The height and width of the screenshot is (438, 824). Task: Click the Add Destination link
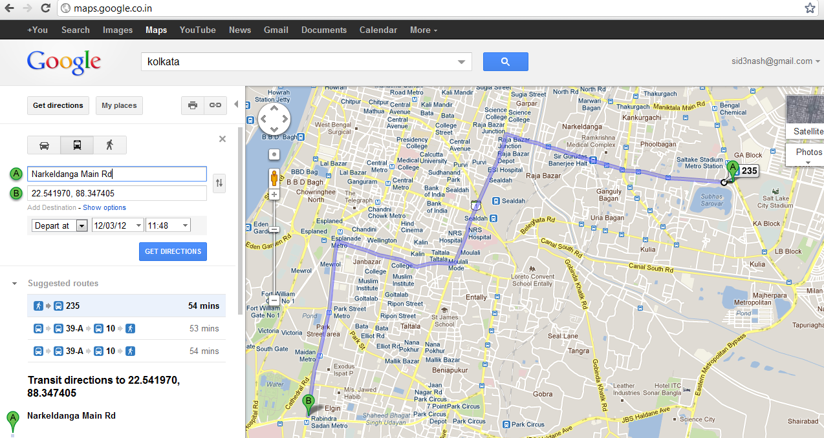coord(52,207)
